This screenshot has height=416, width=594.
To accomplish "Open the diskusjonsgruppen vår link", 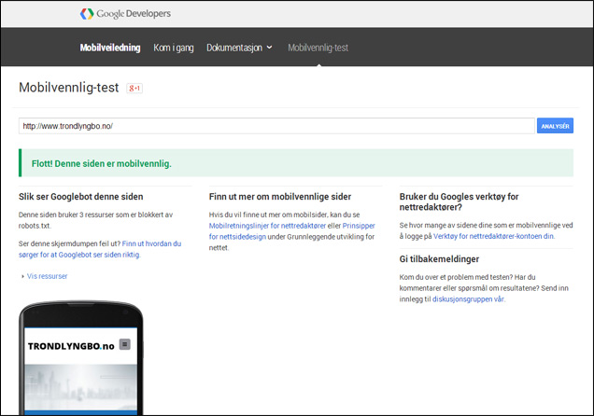I will pos(469,299).
